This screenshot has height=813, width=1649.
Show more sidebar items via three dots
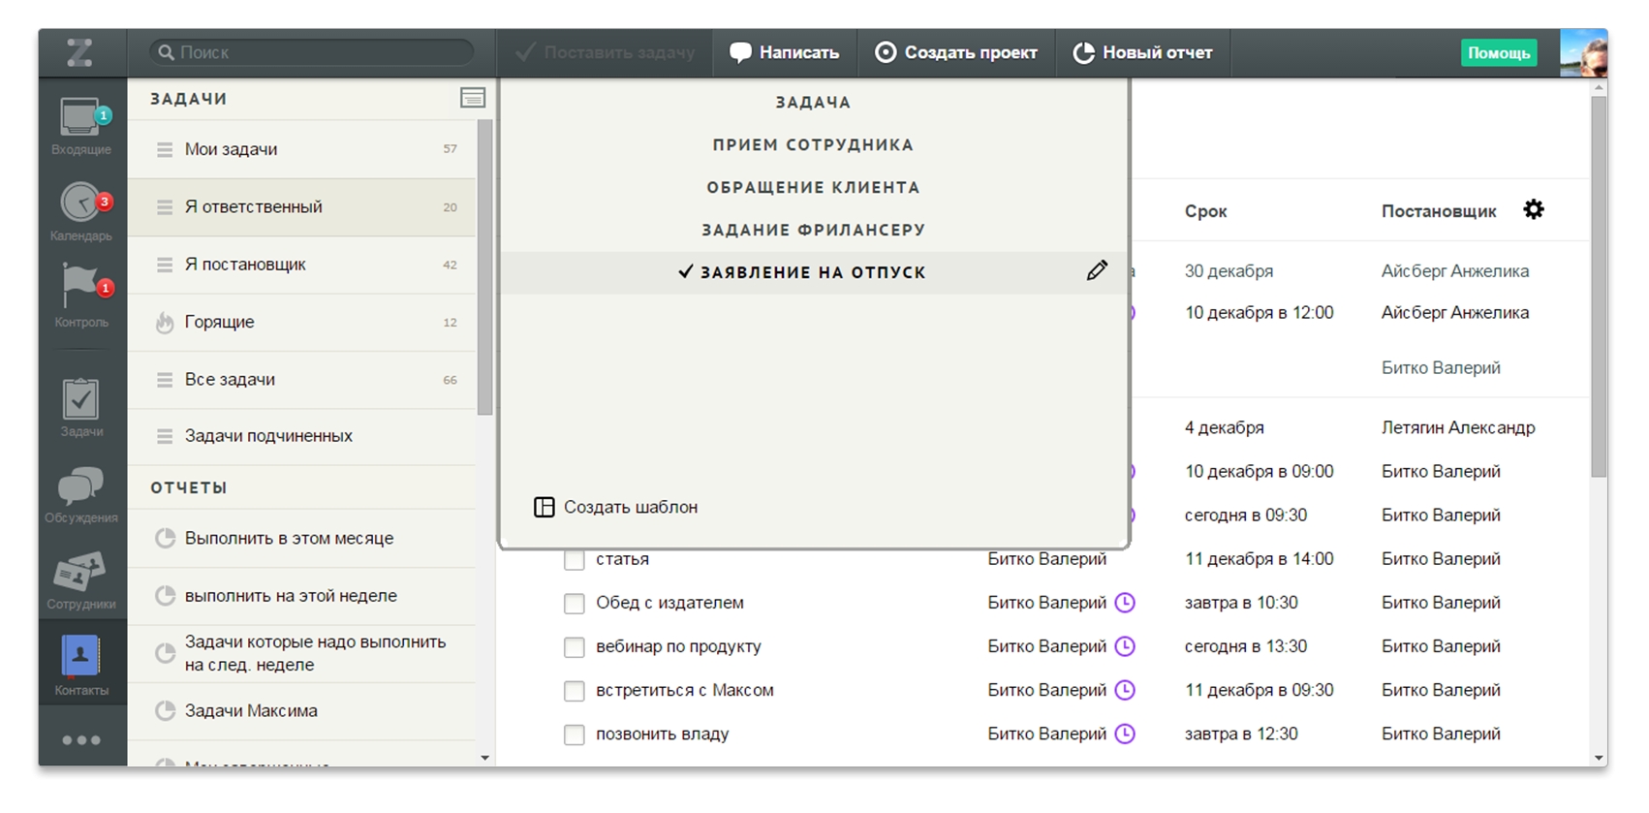(81, 740)
